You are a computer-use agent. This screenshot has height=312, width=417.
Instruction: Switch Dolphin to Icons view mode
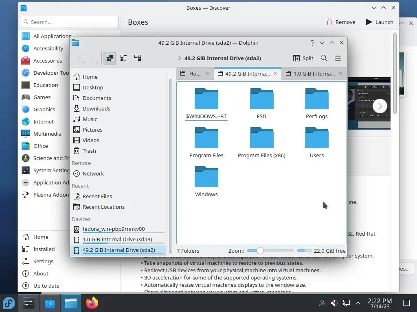110,58
